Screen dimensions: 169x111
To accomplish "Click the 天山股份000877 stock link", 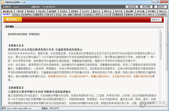I will coord(79,76).
